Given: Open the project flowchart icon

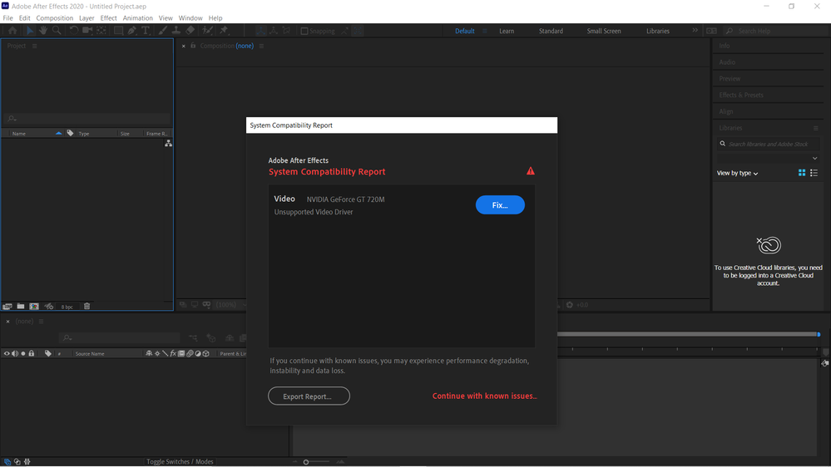Looking at the screenshot, I should (x=168, y=144).
